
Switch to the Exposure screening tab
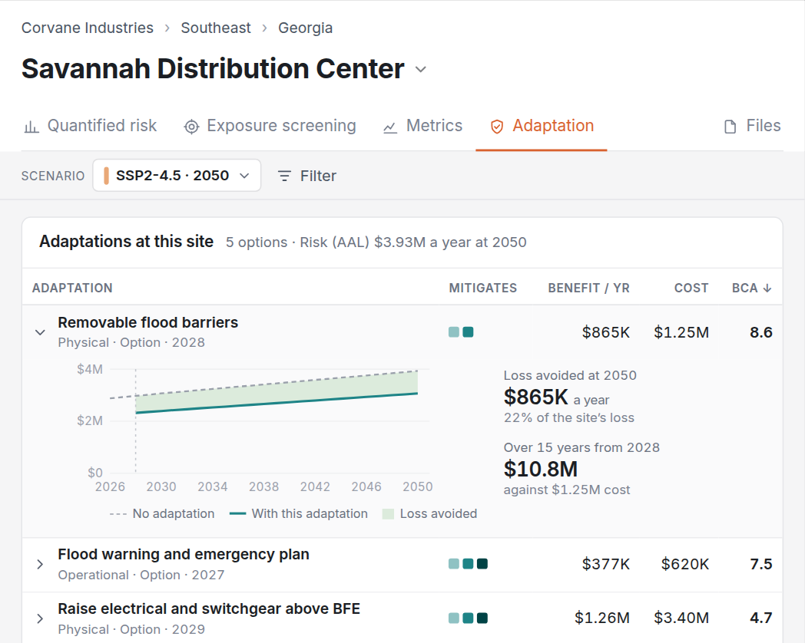pos(270,126)
